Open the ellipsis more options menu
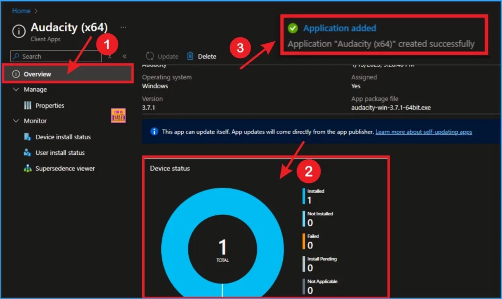Image resolution: width=502 pixels, height=299 pixels. click(x=123, y=27)
